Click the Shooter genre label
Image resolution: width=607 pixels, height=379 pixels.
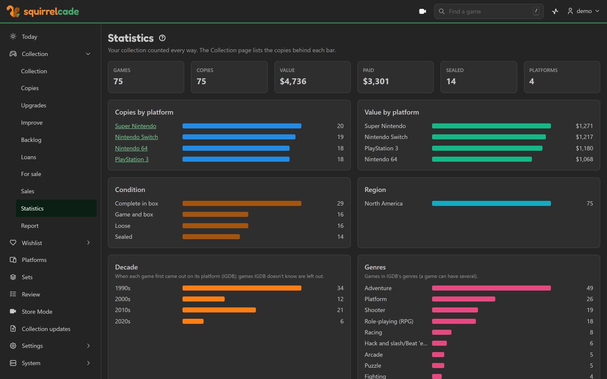pos(375,310)
